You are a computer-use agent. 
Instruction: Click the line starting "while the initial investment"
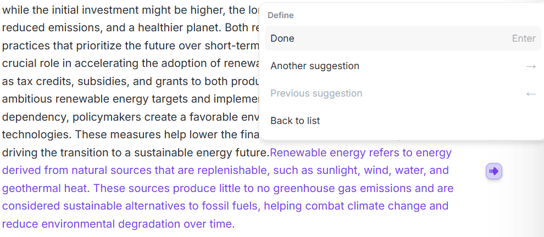click(110, 10)
